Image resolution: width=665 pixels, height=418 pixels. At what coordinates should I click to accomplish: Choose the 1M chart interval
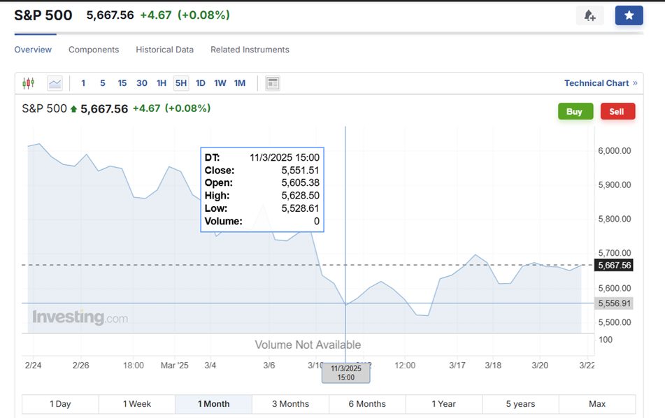[240, 83]
